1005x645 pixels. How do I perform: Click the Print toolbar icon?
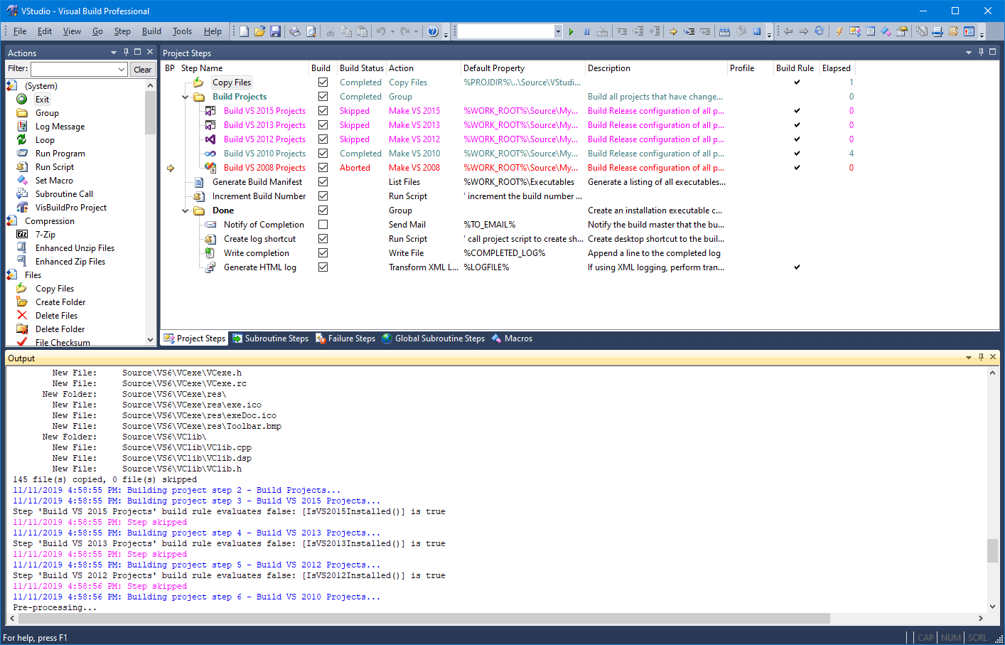click(295, 31)
